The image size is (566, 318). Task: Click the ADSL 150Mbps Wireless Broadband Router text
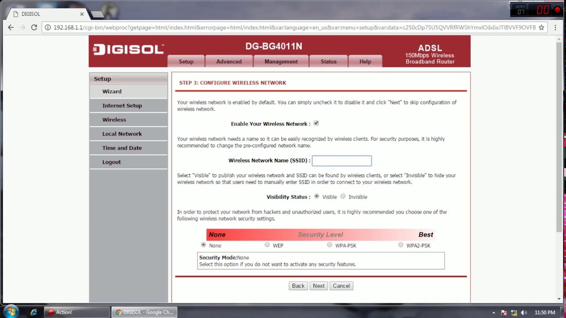(430, 54)
